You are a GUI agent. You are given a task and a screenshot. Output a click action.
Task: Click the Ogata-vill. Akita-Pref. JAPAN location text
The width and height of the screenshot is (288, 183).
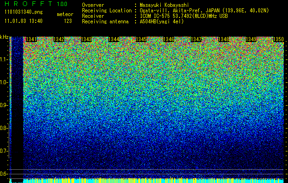click(x=204, y=11)
